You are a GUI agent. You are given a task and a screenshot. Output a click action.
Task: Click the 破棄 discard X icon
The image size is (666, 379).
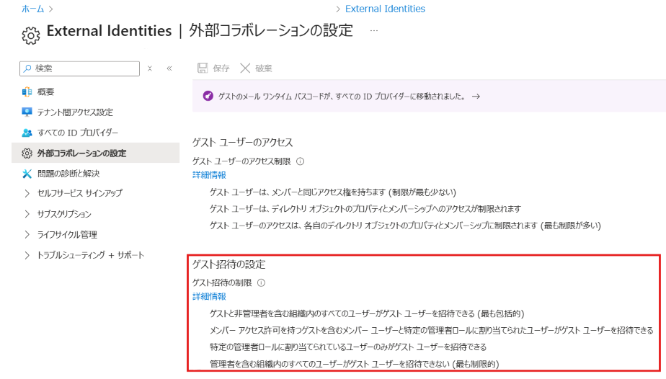coord(245,68)
